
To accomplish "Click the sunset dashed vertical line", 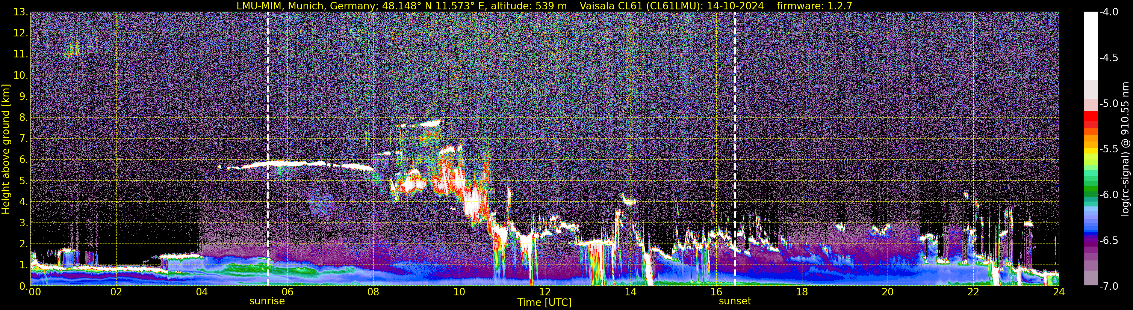I will click(x=735, y=149).
